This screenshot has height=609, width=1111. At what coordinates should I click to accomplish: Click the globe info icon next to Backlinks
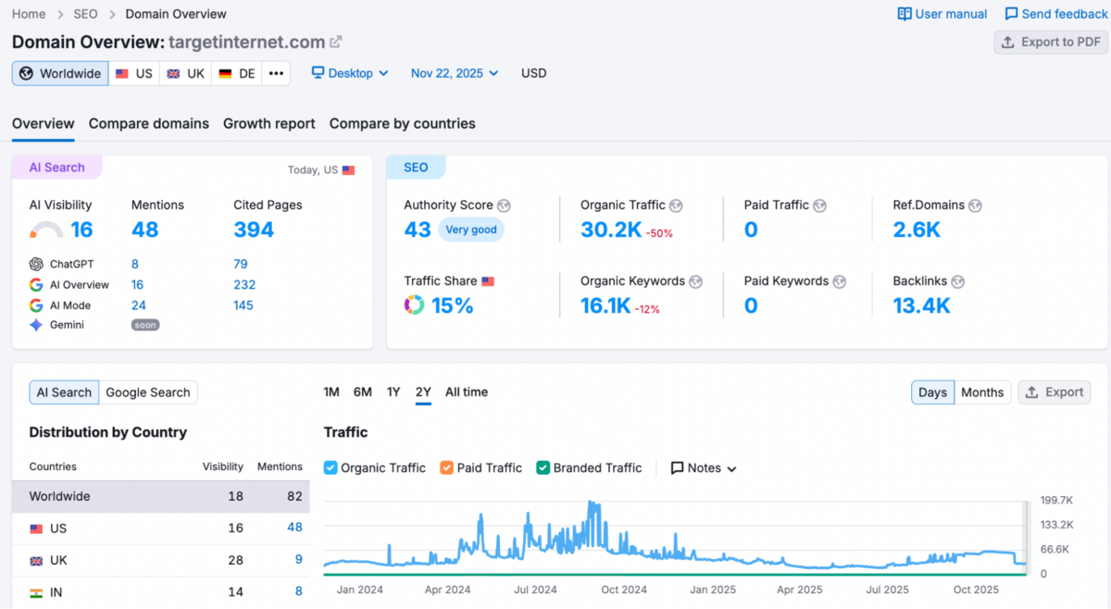click(x=957, y=281)
